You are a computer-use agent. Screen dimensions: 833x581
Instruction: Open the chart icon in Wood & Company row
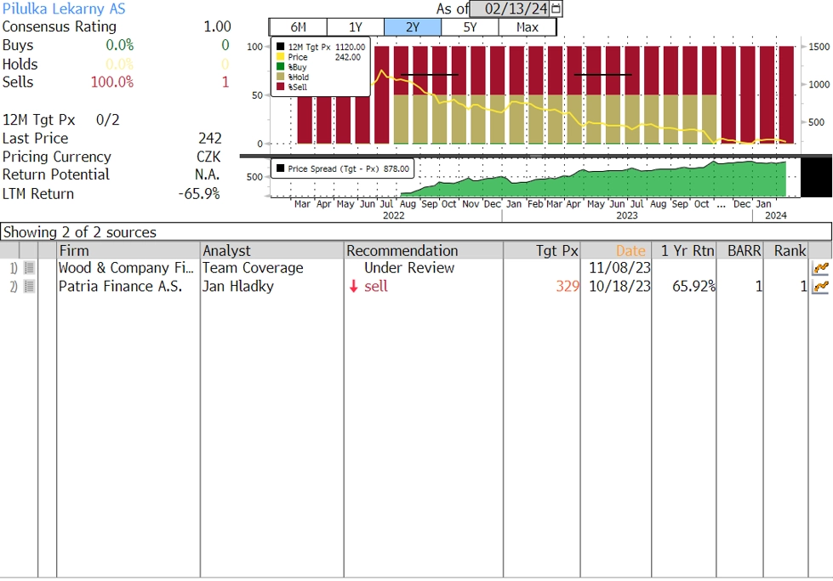(820, 268)
